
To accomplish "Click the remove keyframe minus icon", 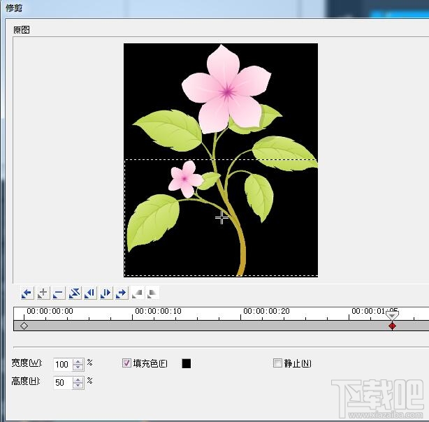I will pyautogui.click(x=59, y=293).
